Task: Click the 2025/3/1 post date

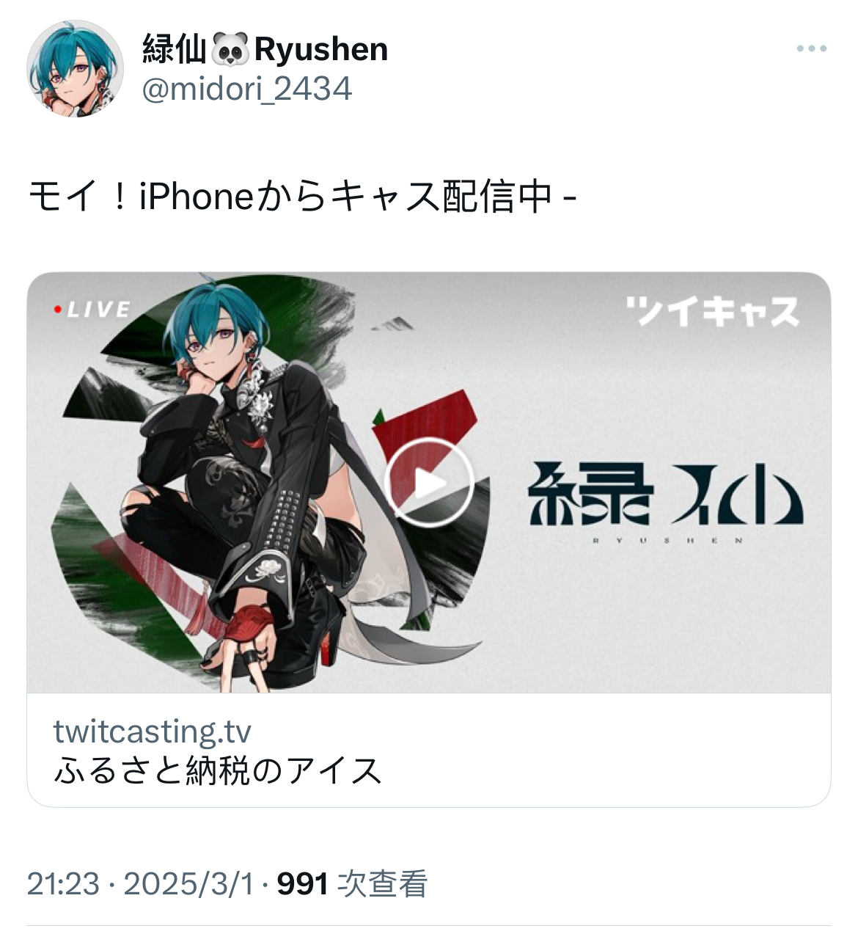Action: pyautogui.click(x=188, y=884)
